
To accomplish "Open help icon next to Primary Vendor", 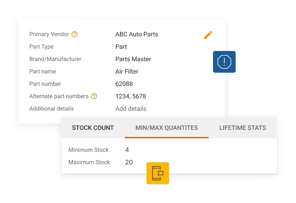I will [x=75, y=34].
